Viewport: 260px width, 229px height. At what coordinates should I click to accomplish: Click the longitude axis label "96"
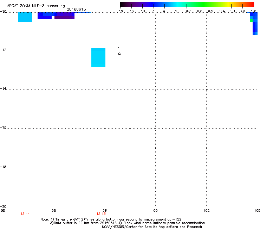105,211
